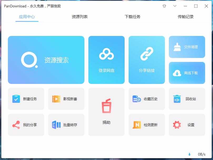This screenshot has height=160, width=213.
Task: Minimize the PanDownload window
Action: coord(185,6)
